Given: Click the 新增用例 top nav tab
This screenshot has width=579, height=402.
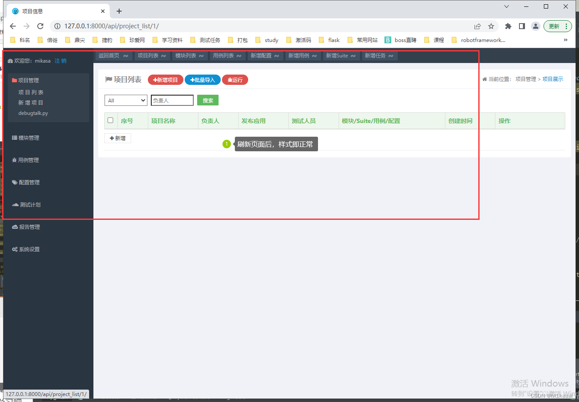Looking at the screenshot, I should pos(303,56).
